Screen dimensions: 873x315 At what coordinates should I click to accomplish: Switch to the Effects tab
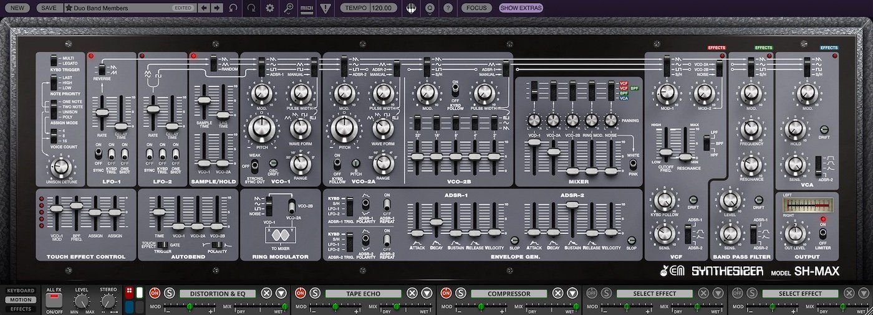click(x=21, y=309)
